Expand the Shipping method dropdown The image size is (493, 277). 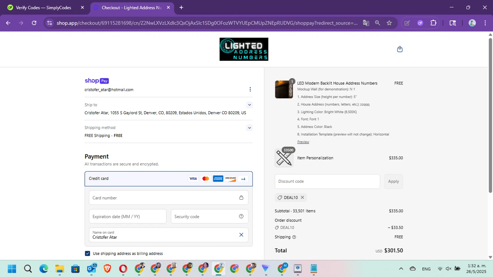click(x=249, y=128)
